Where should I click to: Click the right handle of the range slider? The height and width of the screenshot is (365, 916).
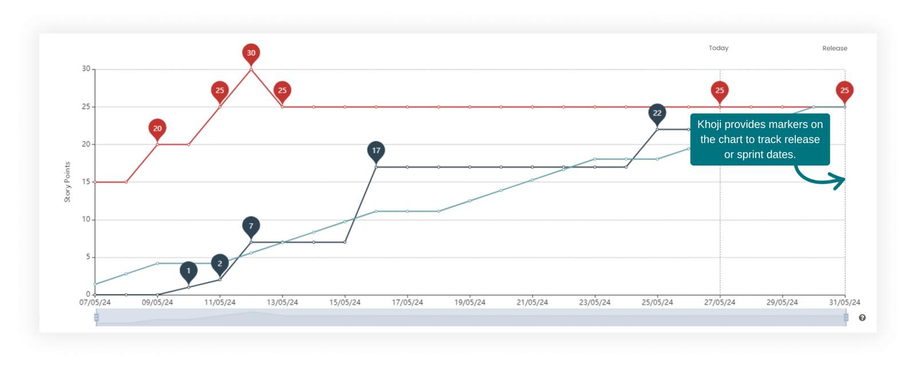(846, 318)
